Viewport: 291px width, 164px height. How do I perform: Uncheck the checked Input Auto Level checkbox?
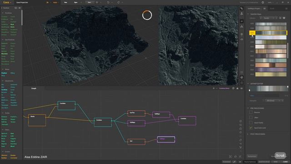tap(251, 128)
